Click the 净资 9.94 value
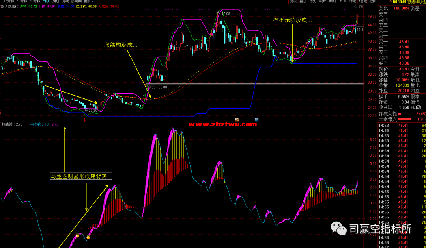 coord(405,102)
